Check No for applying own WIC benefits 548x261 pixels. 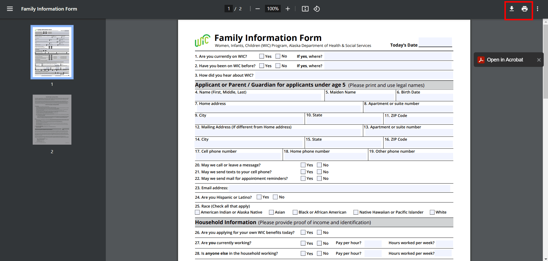click(x=319, y=232)
